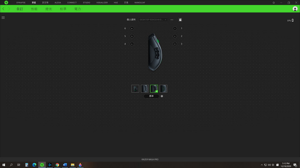The image size is (300, 168).
Task: Open the HUE top tab
Action: click(x=116, y=2)
